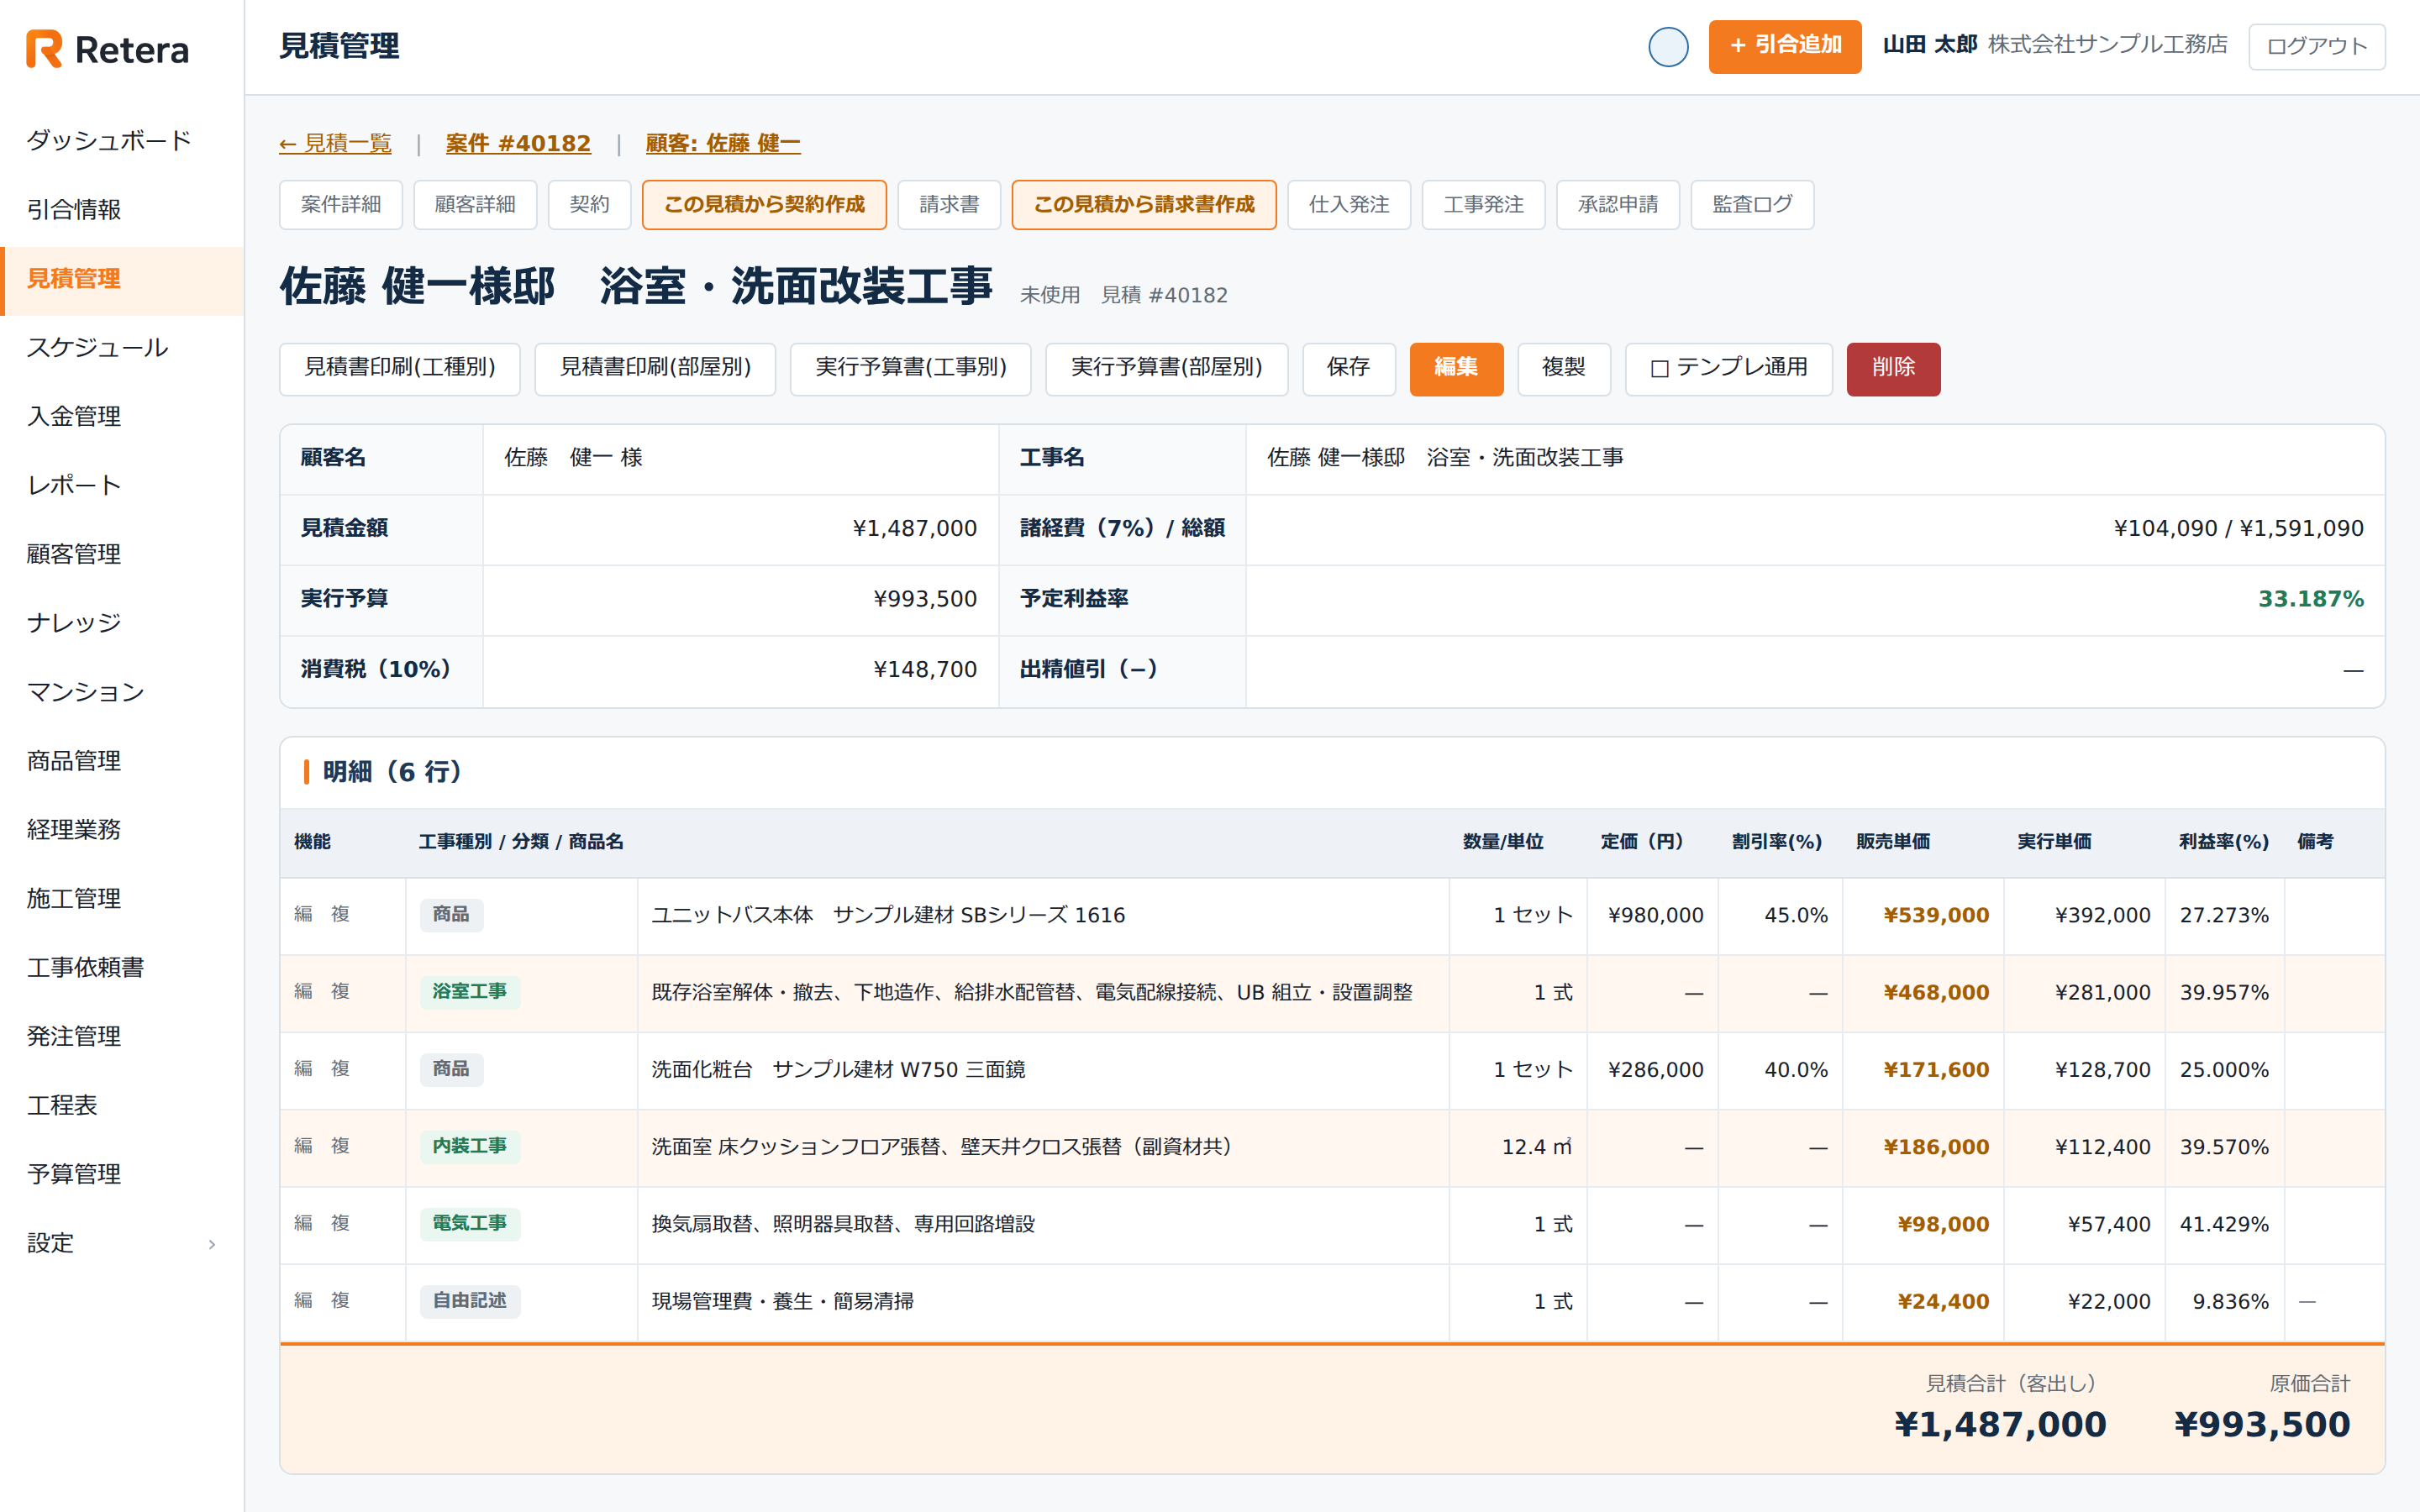Edit the 換気扇取替 row via 編

click(303, 1224)
